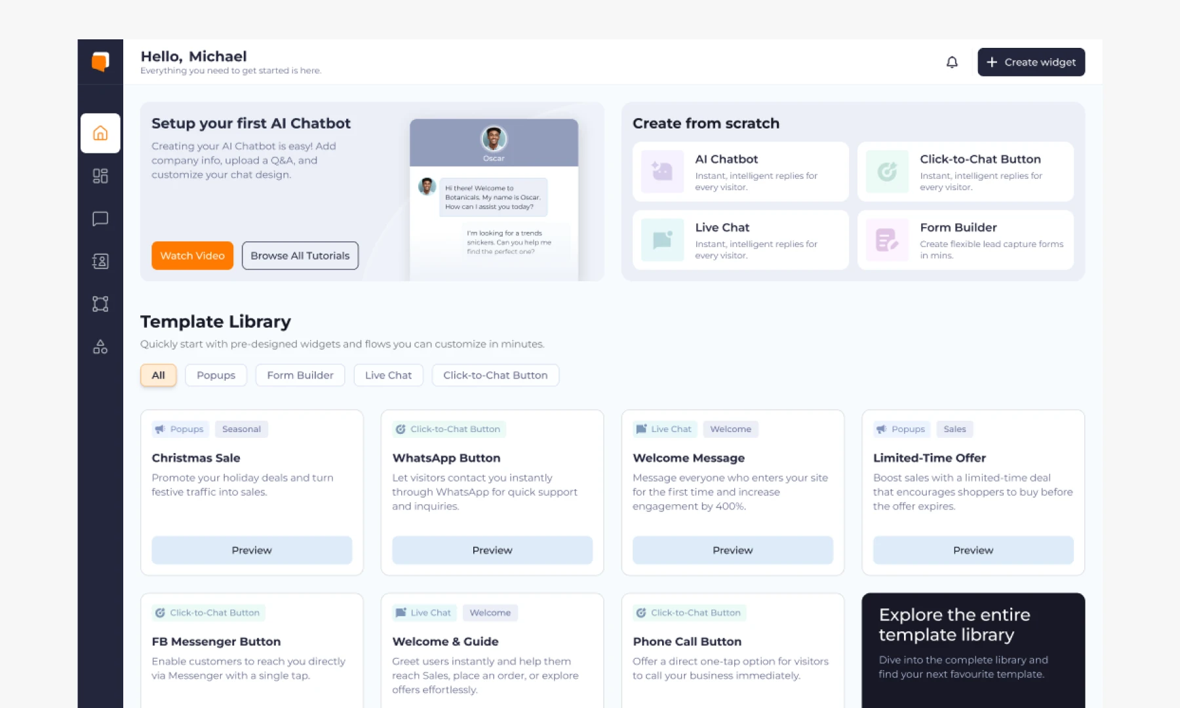This screenshot has height=708, width=1180.
Task: Click the FB Messenger Button title
Action: (x=216, y=641)
